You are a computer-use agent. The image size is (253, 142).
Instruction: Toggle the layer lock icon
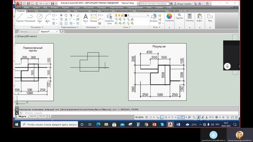pos(123,15)
